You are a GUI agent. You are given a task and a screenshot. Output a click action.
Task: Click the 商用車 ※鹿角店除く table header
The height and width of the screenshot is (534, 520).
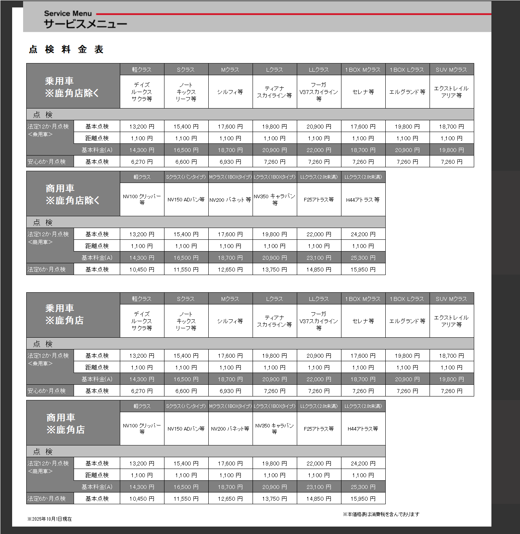(72, 194)
